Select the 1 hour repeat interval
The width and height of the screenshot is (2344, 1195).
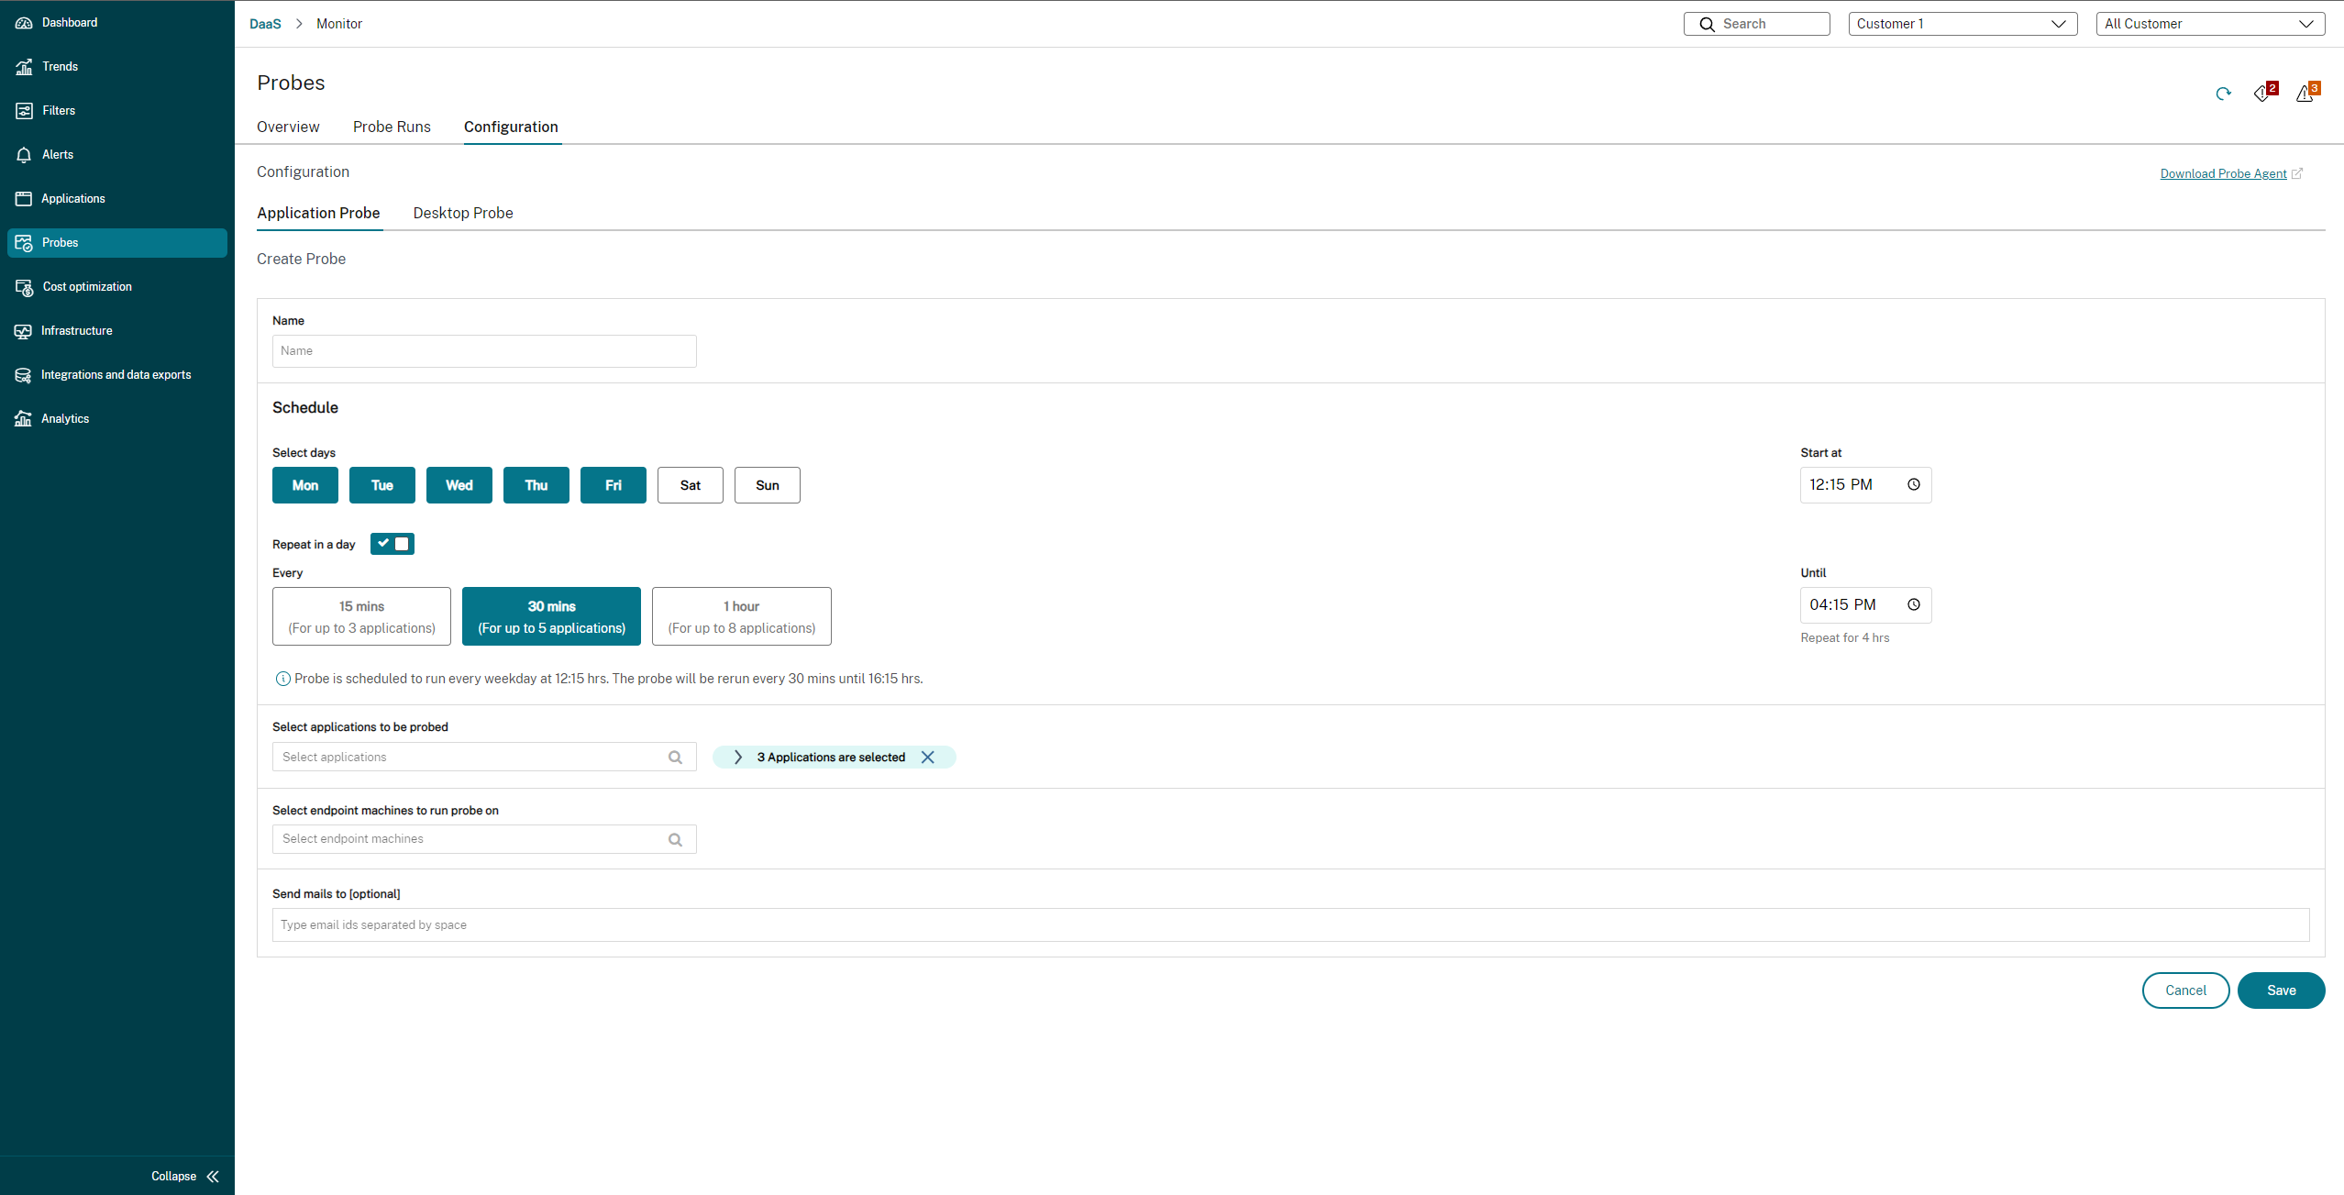(x=741, y=617)
